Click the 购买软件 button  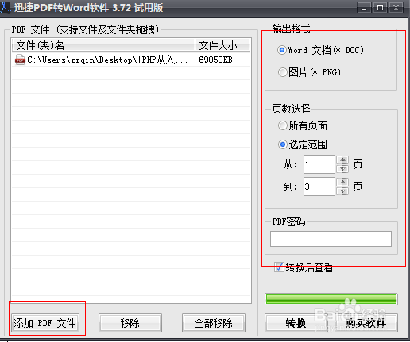[366, 323]
